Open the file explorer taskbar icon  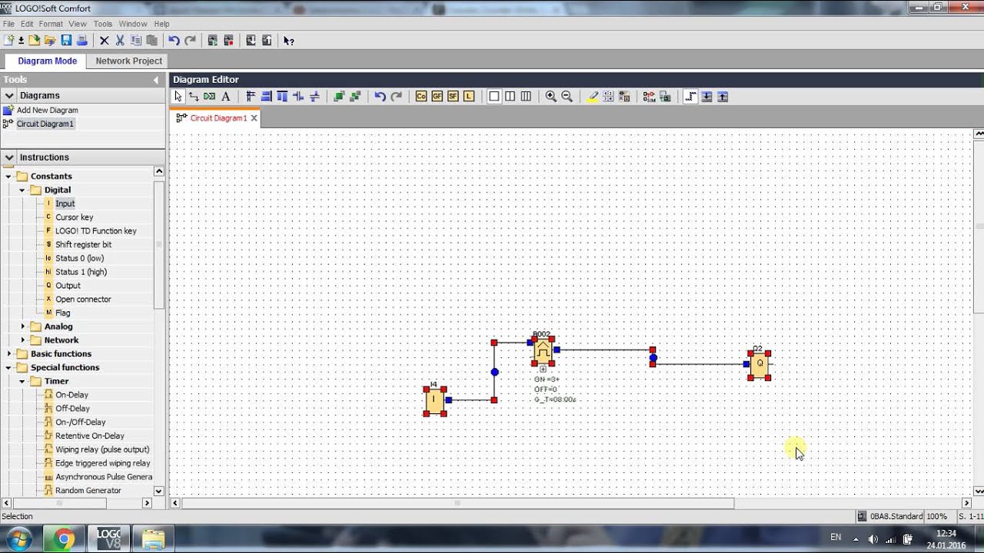point(153,539)
